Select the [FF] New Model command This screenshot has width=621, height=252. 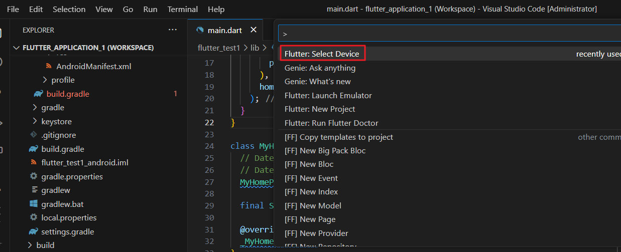313,205
